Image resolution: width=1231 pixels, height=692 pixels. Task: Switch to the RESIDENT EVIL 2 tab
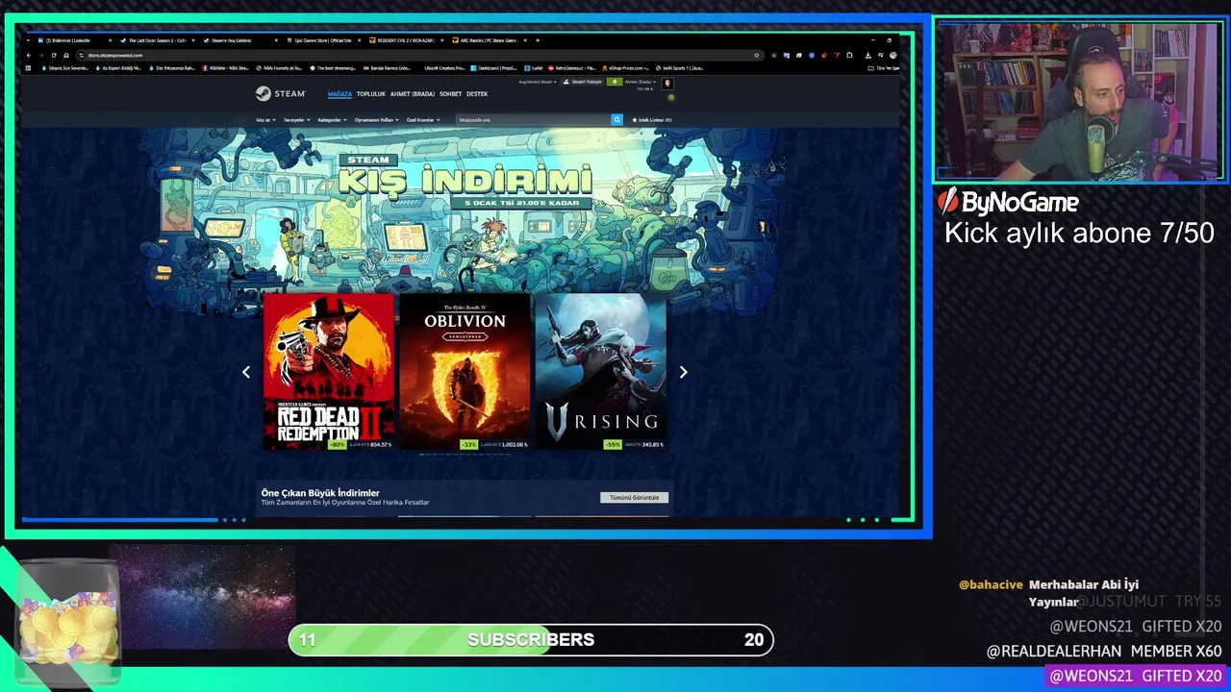coord(407,40)
